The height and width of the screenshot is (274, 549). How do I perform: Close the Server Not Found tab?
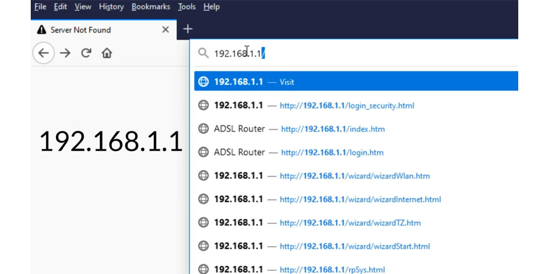coord(166,30)
